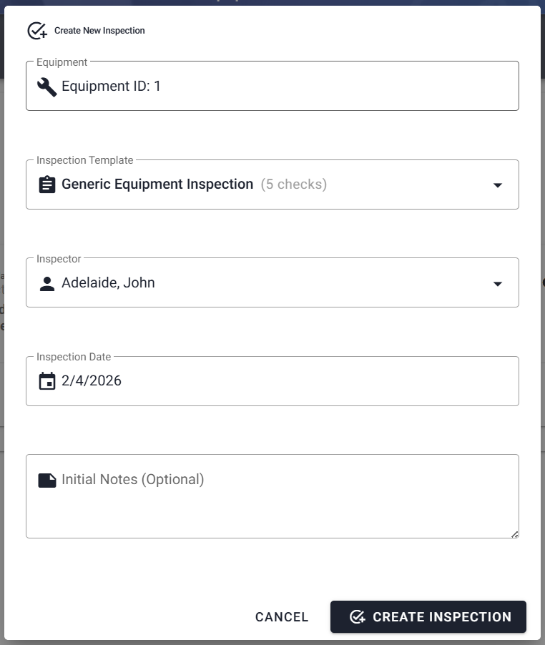Viewport: 545px width, 645px height.
Task: Select the Adelaide, John inspector combo box
Action: (272, 283)
